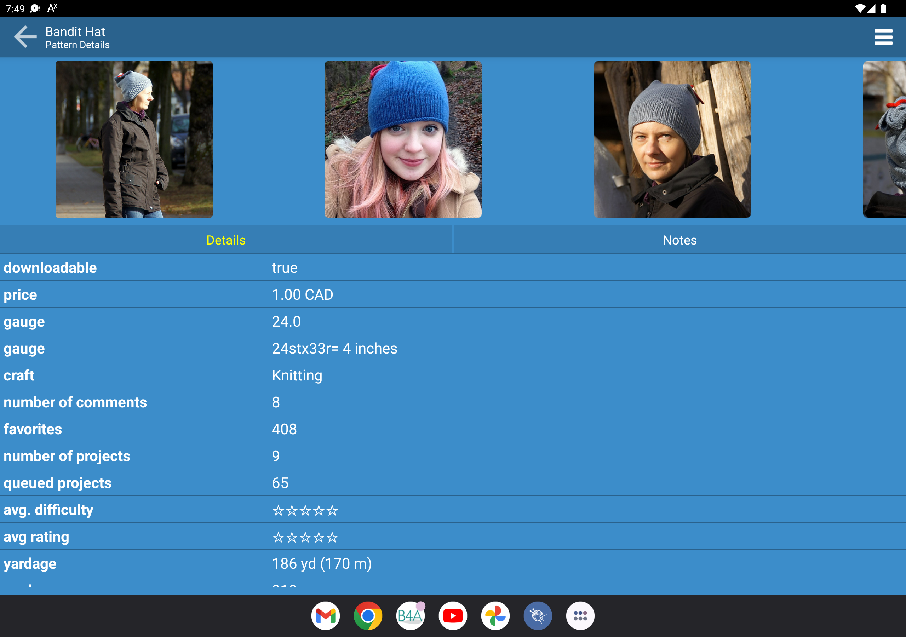
Task: Open Google Photos from the dock
Action: point(495,616)
